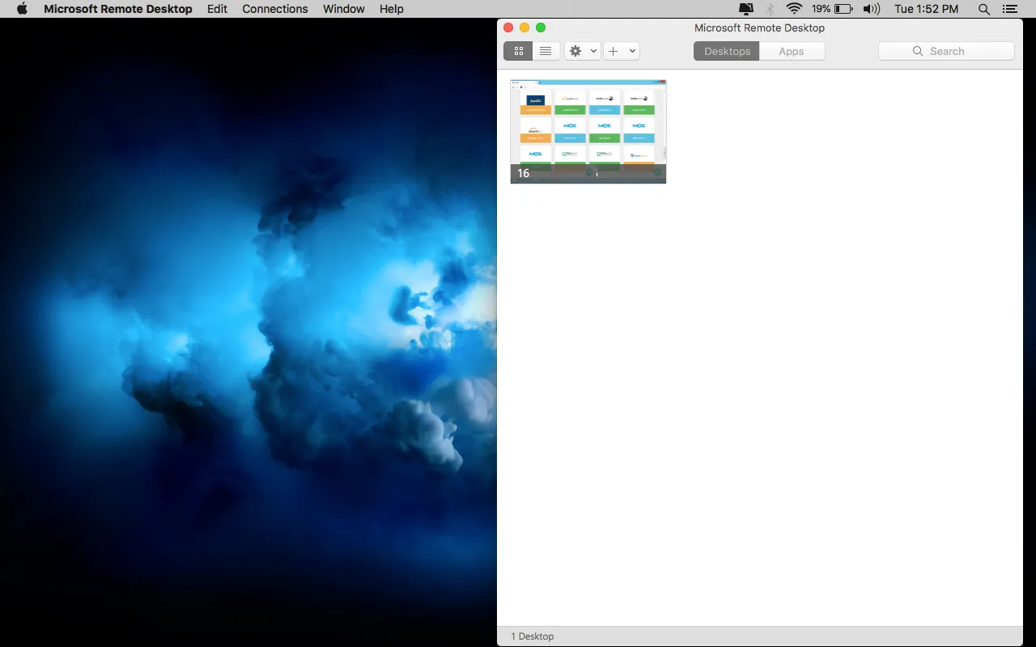Viewport: 1036px width, 647px height.
Task: Open the Help menu
Action: [392, 9]
